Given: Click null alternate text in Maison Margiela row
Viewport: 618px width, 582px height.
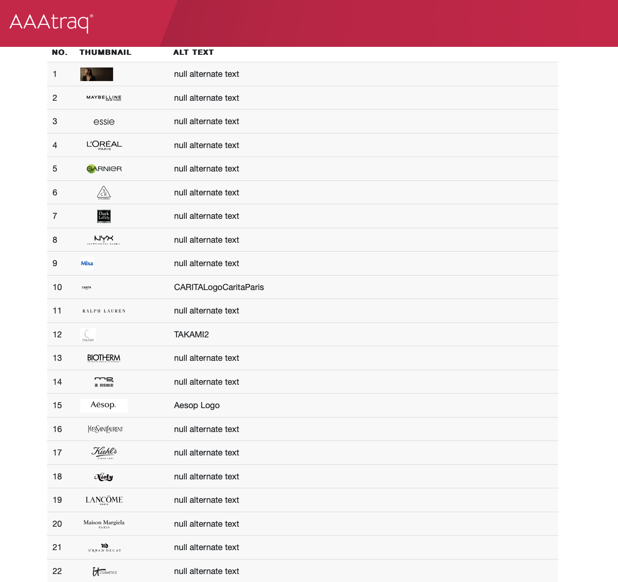Looking at the screenshot, I should click(206, 524).
